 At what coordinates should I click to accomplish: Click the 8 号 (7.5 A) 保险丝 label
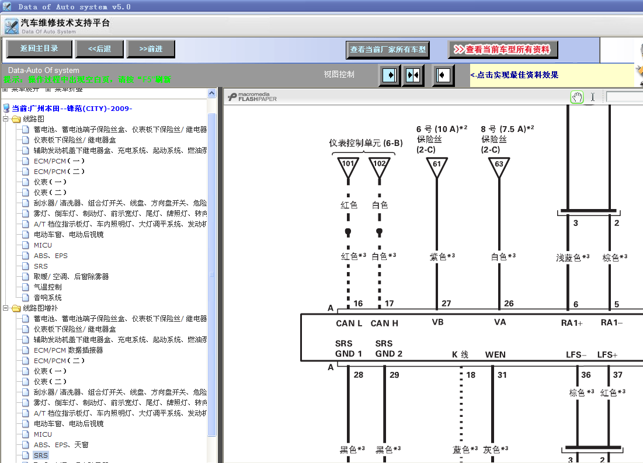click(507, 140)
